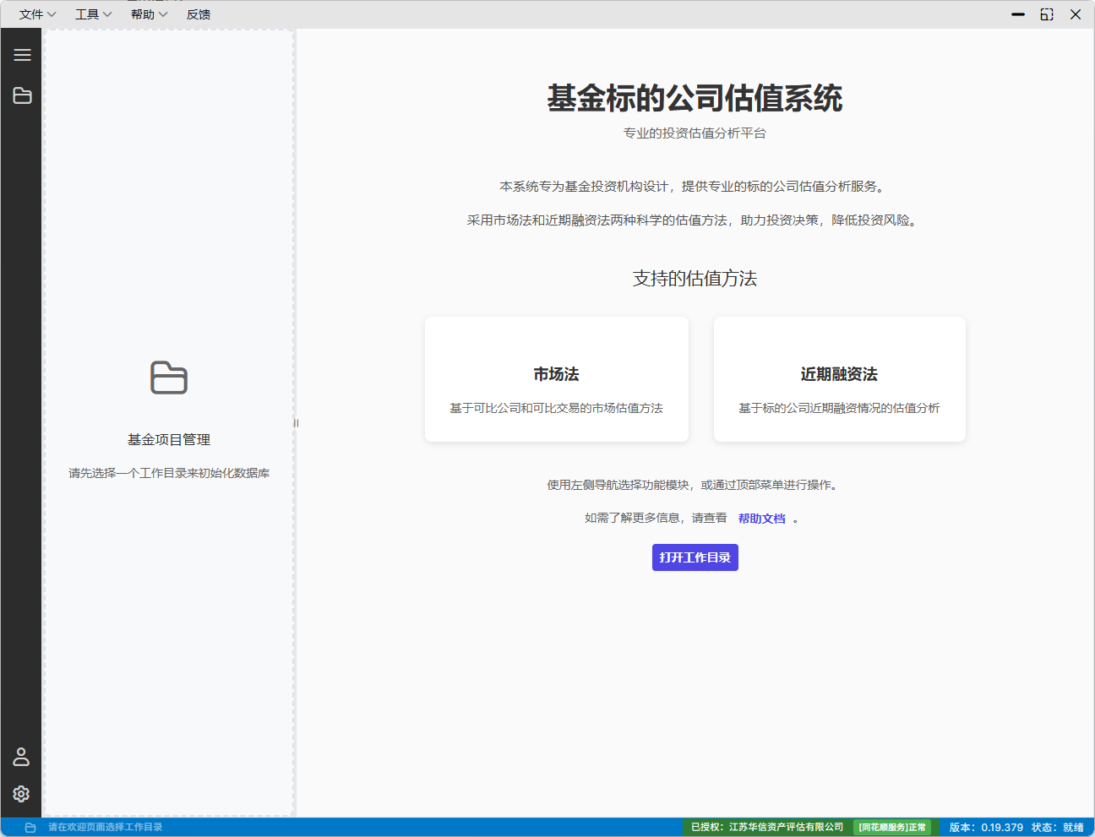This screenshot has height=837, width=1095.
Task: Click the 请在欢迎页面选择工作目录 status message
Action: [x=106, y=828]
